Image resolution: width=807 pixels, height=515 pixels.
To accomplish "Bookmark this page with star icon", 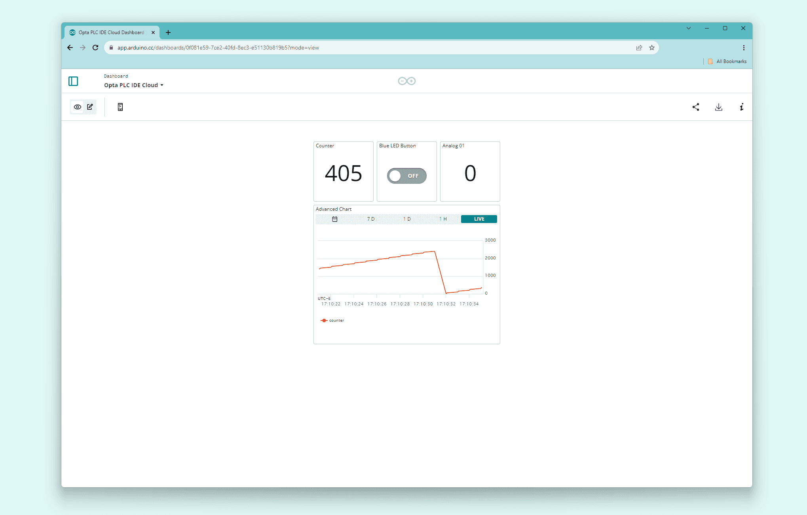I will pyautogui.click(x=652, y=48).
